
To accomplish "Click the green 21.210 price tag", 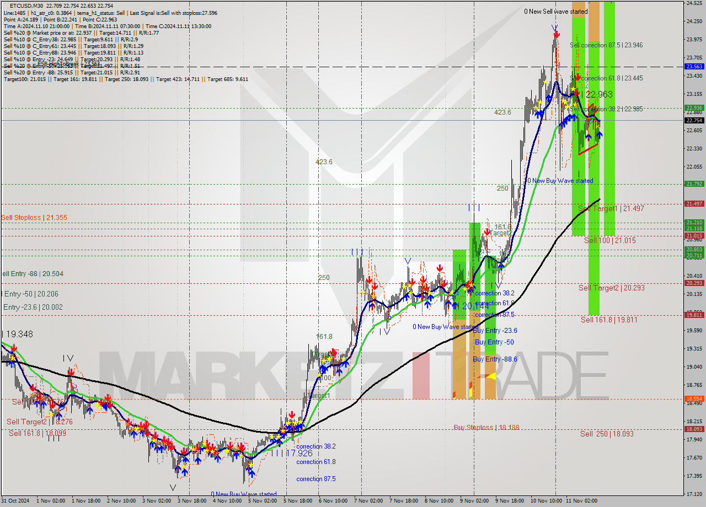I will [x=694, y=223].
